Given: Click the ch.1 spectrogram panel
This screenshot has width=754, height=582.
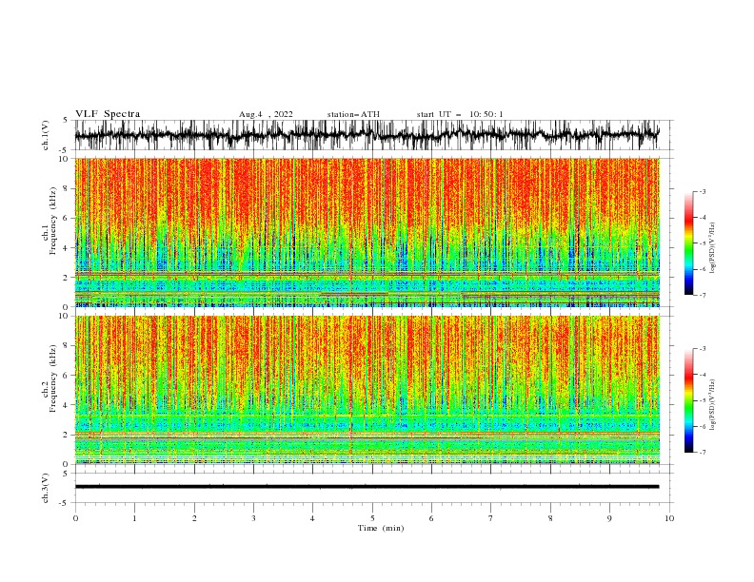Looking at the screenshot, I should 367,232.
